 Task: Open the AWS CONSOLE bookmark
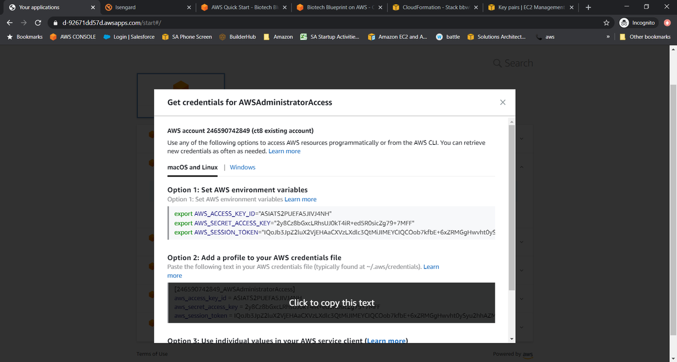73,37
